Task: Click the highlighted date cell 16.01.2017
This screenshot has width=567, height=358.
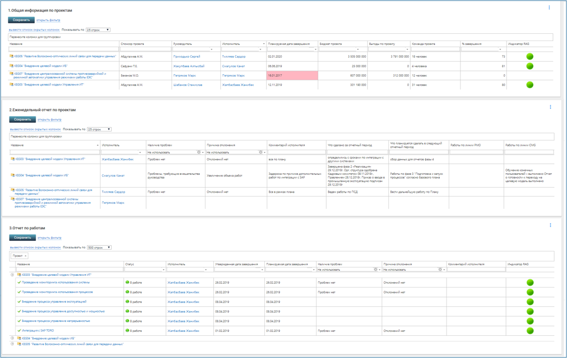Action: click(292, 75)
